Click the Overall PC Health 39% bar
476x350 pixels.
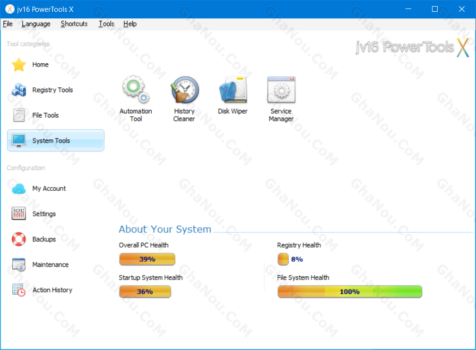tap(147, 259)
